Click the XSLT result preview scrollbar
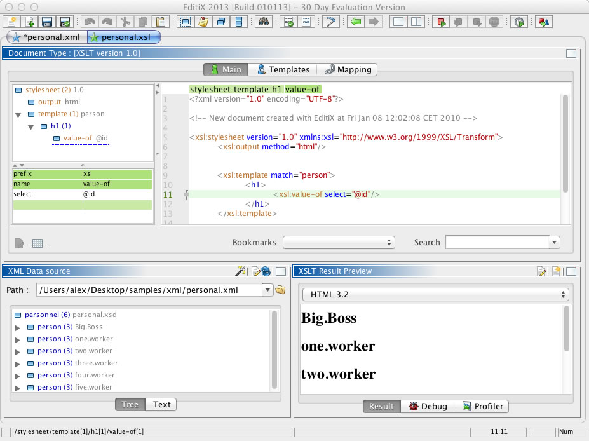This screenshot has width=589, height=441. point(567,329)
